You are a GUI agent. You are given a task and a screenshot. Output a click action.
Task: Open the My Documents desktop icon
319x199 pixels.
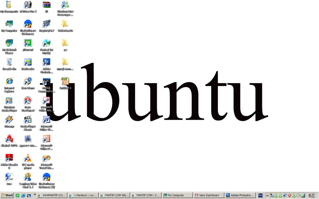click(x=9, y=7)
